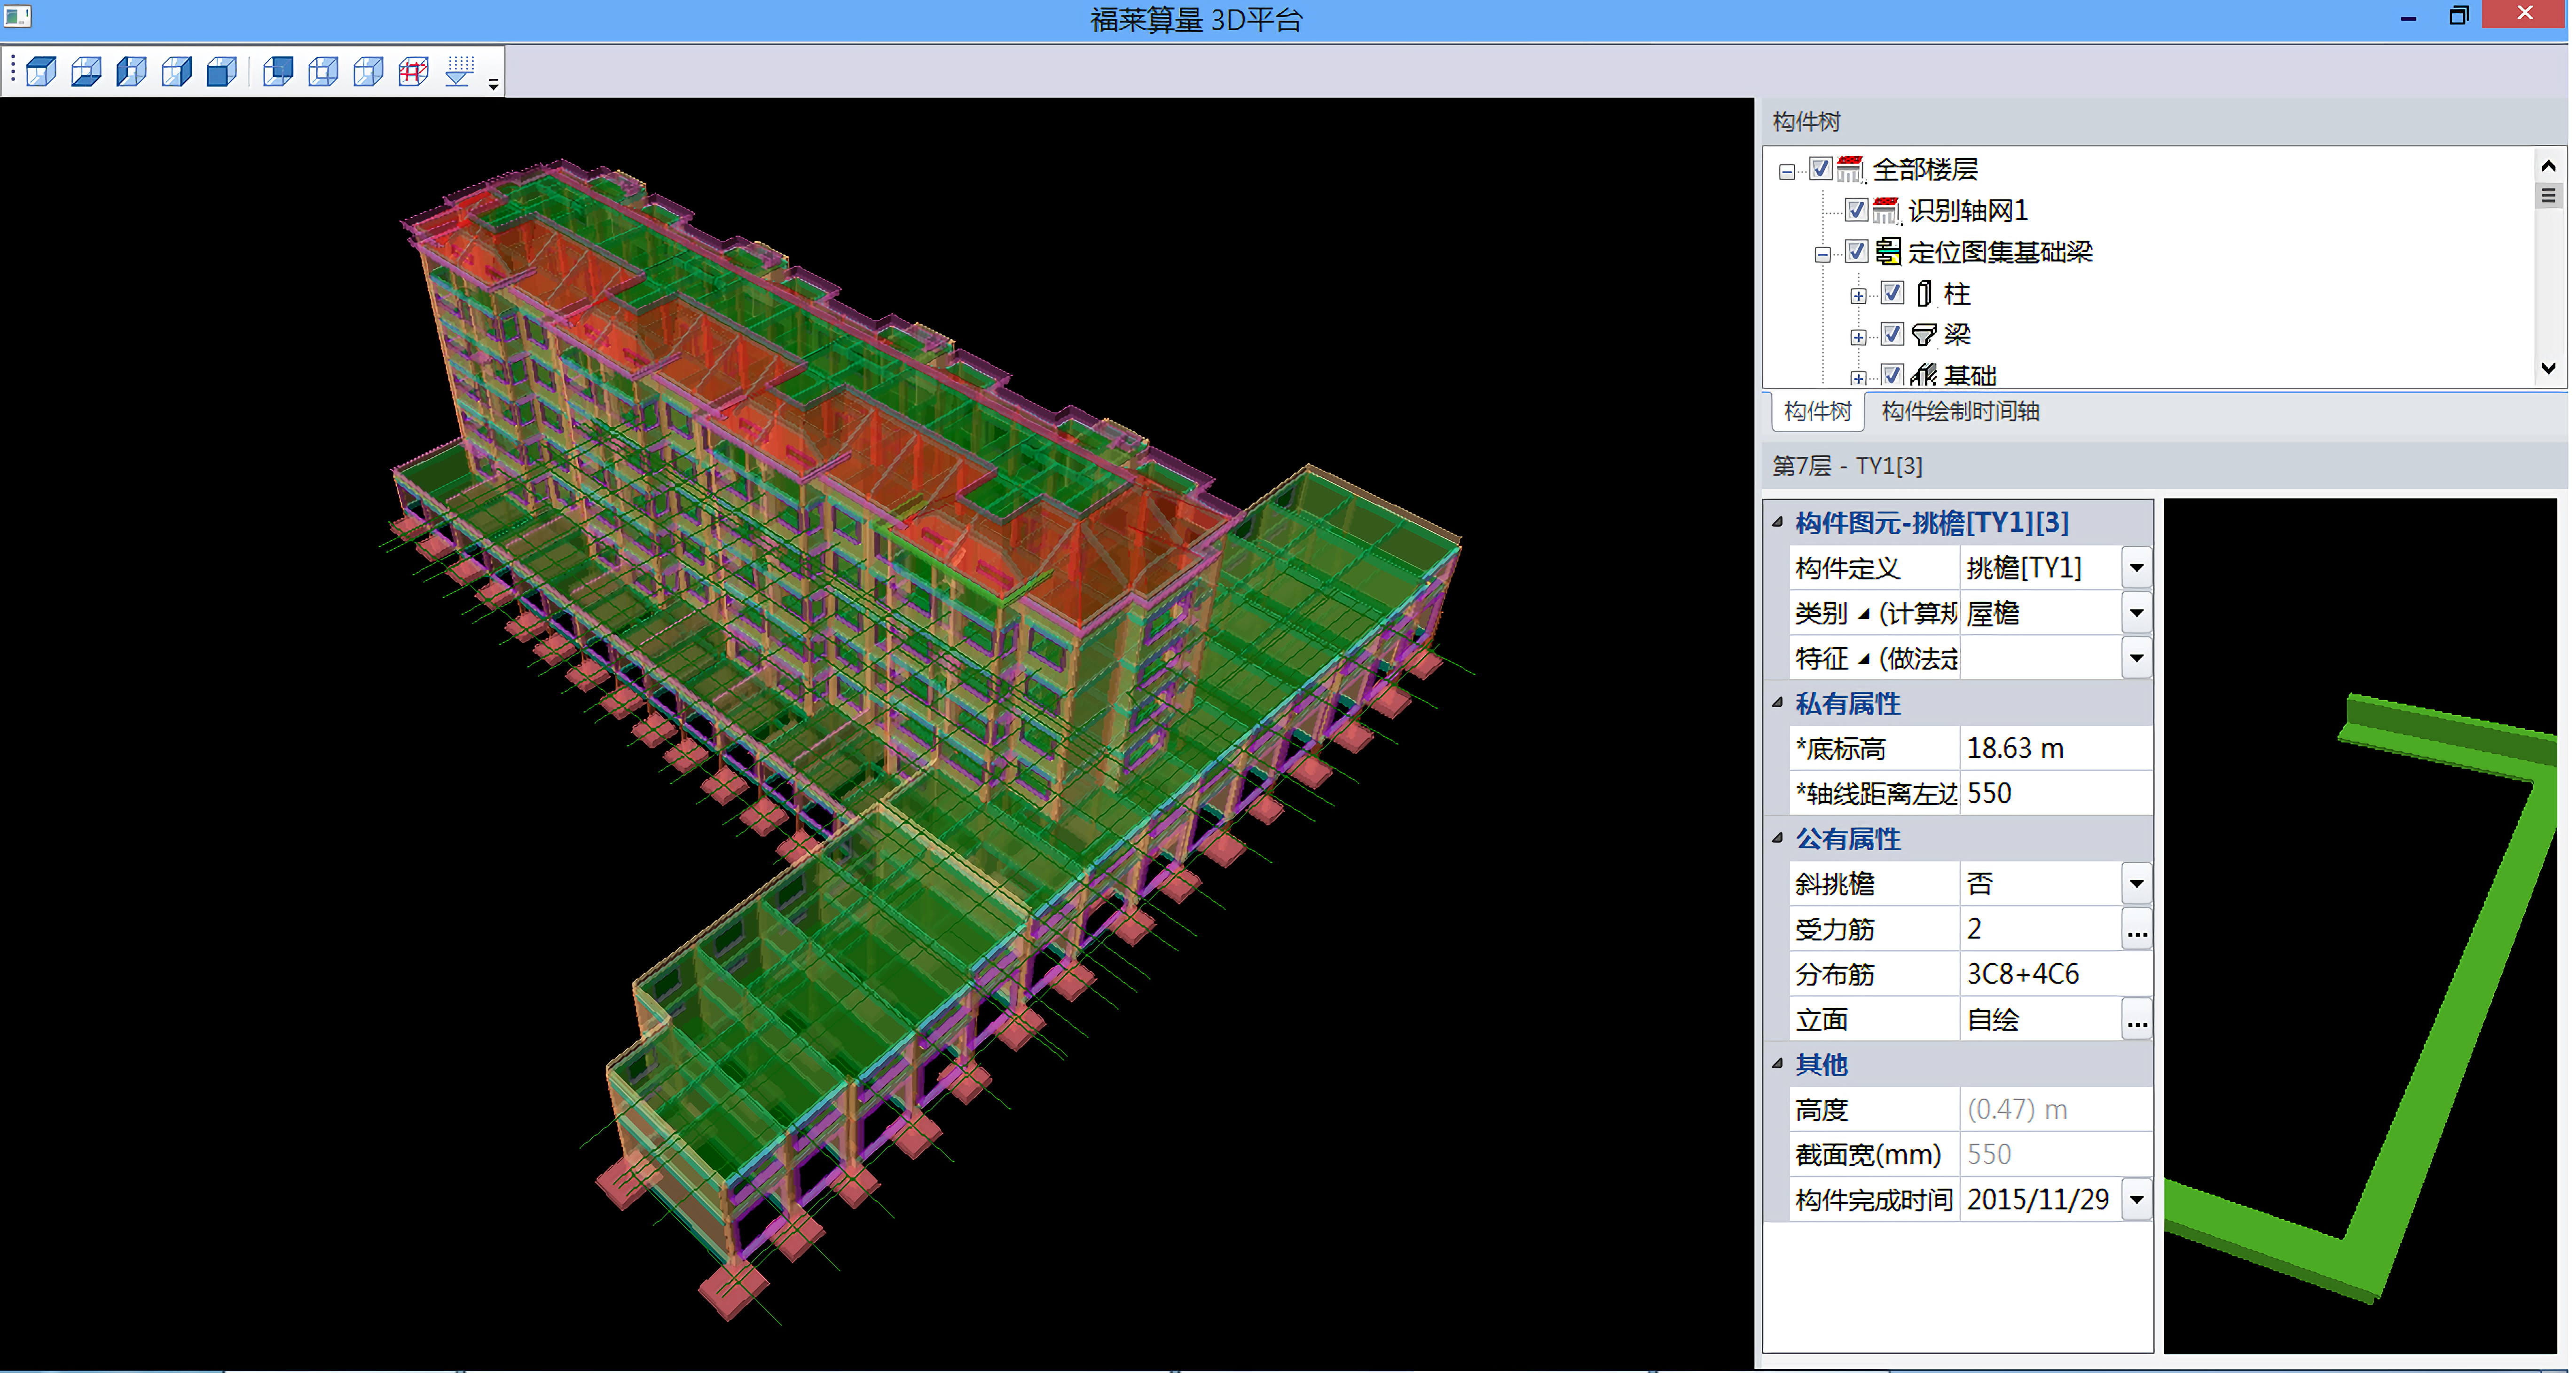
Task: Click the 基础 foundation icon
Action: (x=1924, y=375)
